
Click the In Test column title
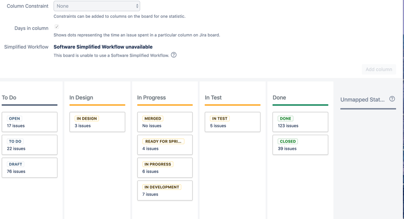pos(213,98)
